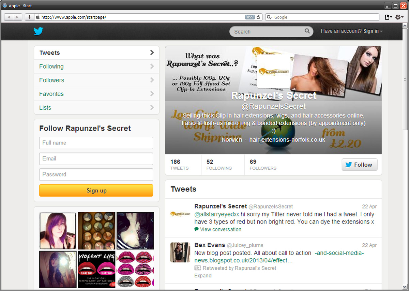The width and height of the screenshot is (409, 291).
Task: Go back with the browser back arrow
Action: click(9, 17)
